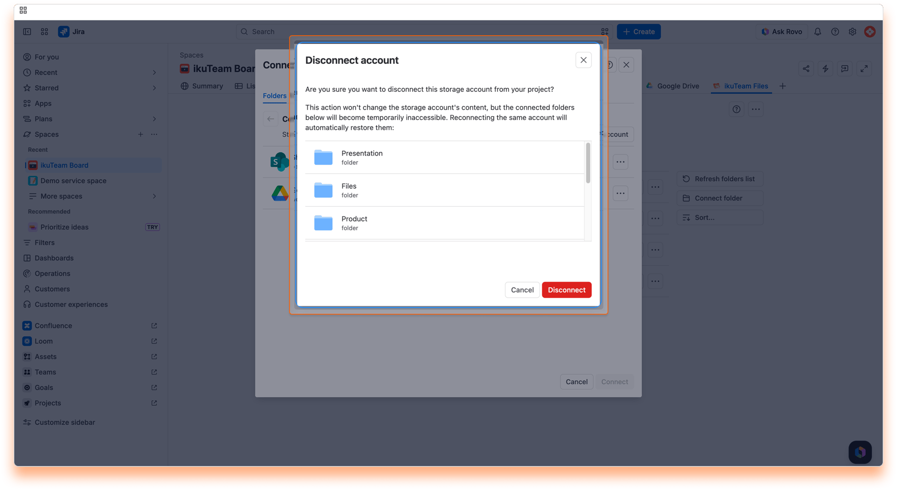Open Spaces more options ellipsis
Viewport: 897px width, 490px height.
[154, 134]
